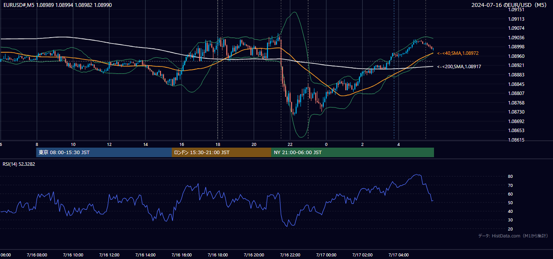Click the 7/17 00:00 bottom time label
The height and width of the screenshot is (259, 553).
326,255
